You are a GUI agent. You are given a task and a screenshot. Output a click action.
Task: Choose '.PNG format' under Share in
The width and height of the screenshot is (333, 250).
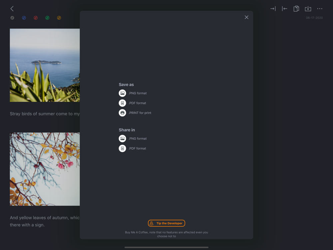pos(138,139)
